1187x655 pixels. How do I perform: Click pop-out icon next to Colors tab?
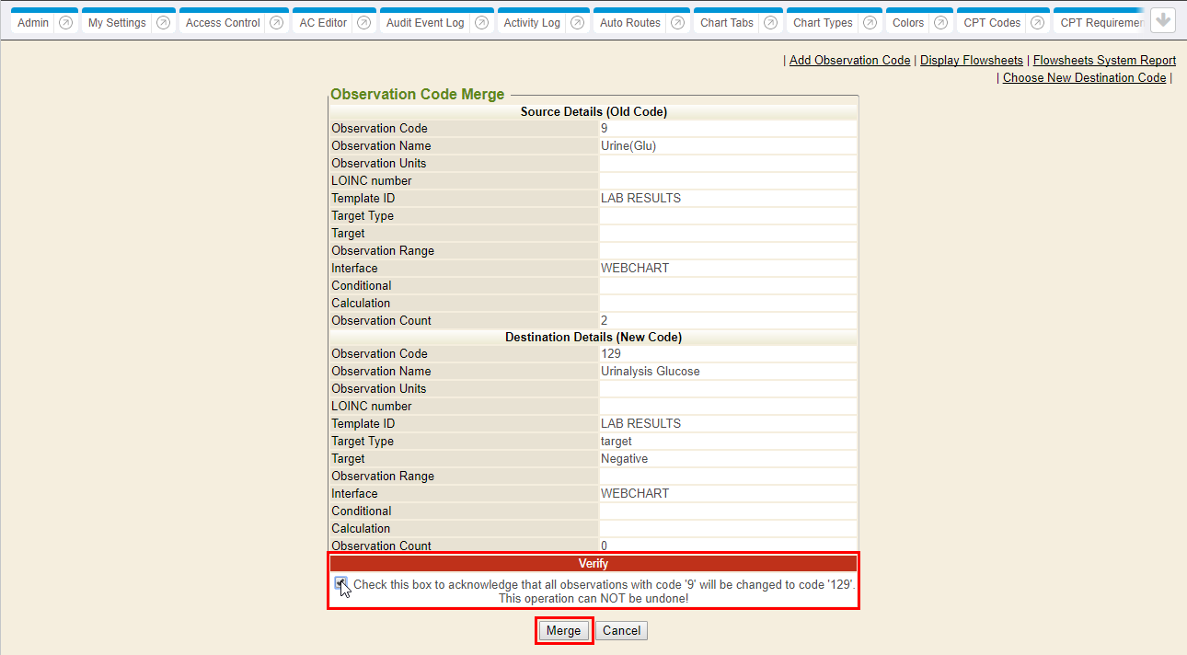940,23
